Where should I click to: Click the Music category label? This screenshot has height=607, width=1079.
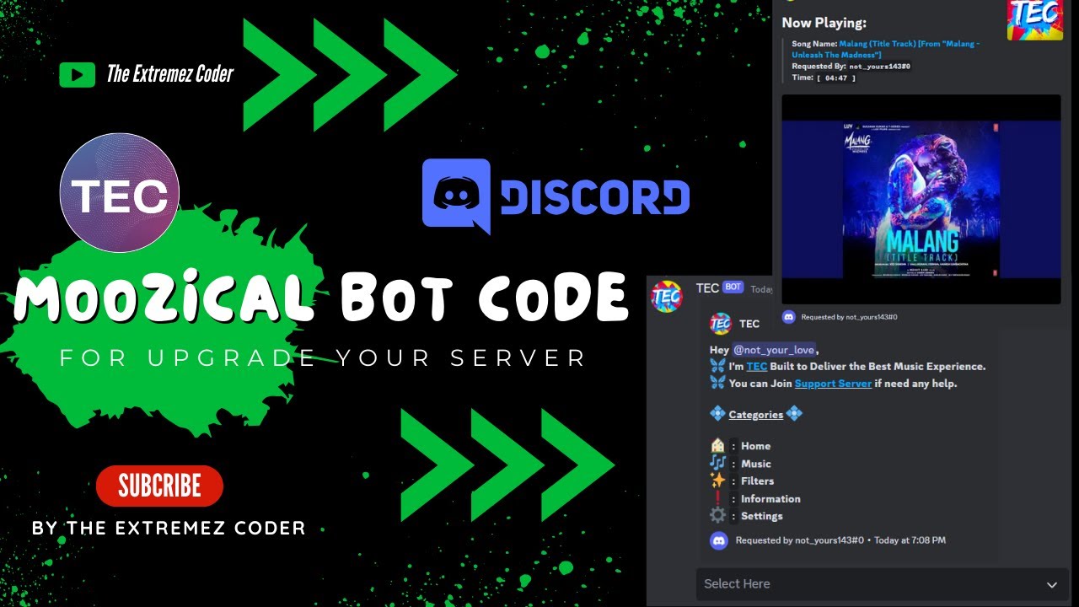(756, 464)
